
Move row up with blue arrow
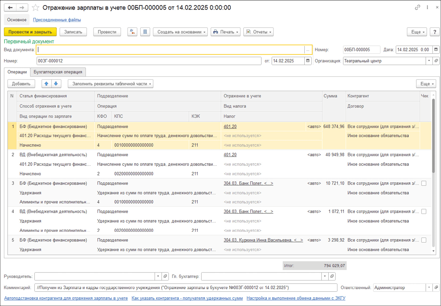coord(47,84)
